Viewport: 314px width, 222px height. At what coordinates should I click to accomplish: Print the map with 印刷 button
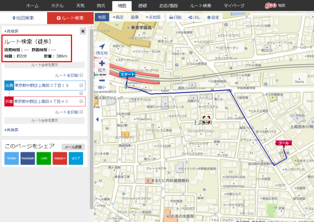tap(175, 17)
